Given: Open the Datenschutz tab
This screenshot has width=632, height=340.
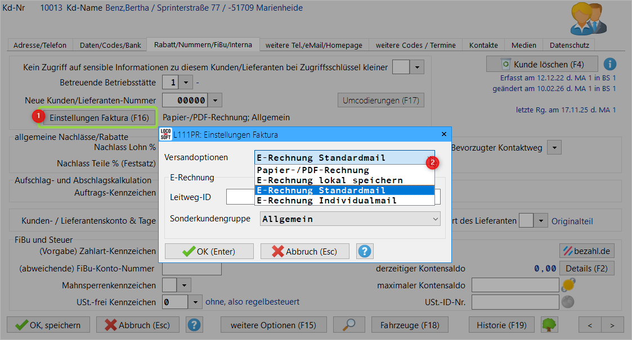Looking at the screenshot, I should coord(570,45).
